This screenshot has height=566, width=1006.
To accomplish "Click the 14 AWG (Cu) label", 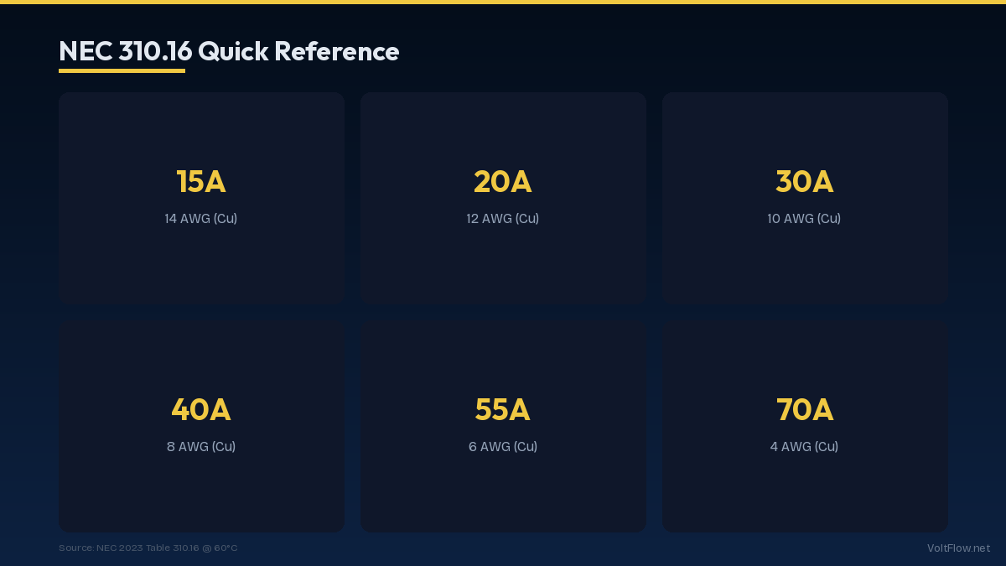I will (x=201, y=219).
